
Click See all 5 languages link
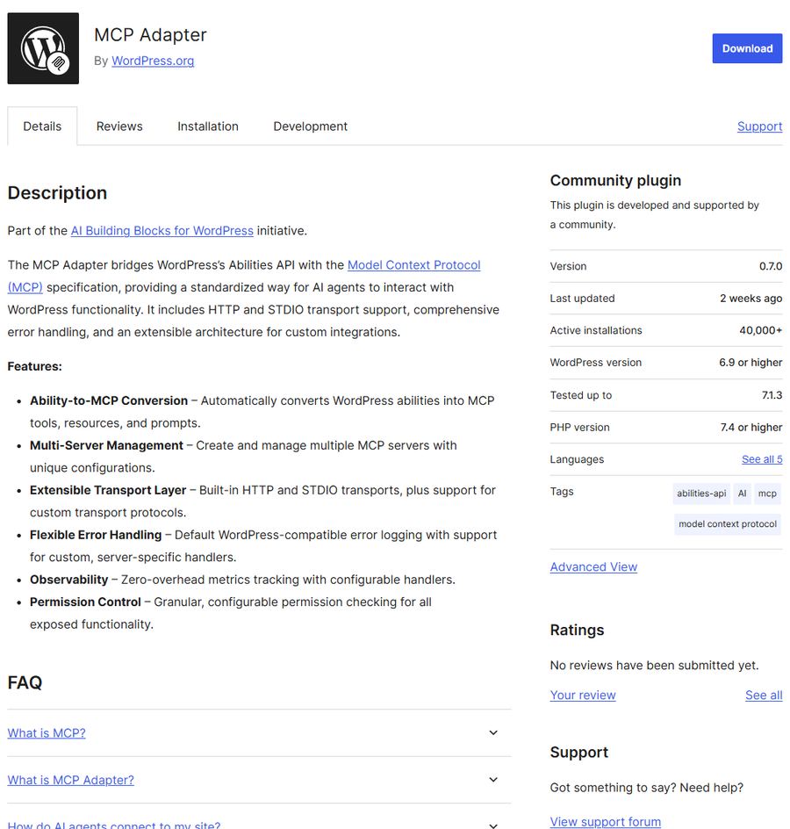click(761, 459)
